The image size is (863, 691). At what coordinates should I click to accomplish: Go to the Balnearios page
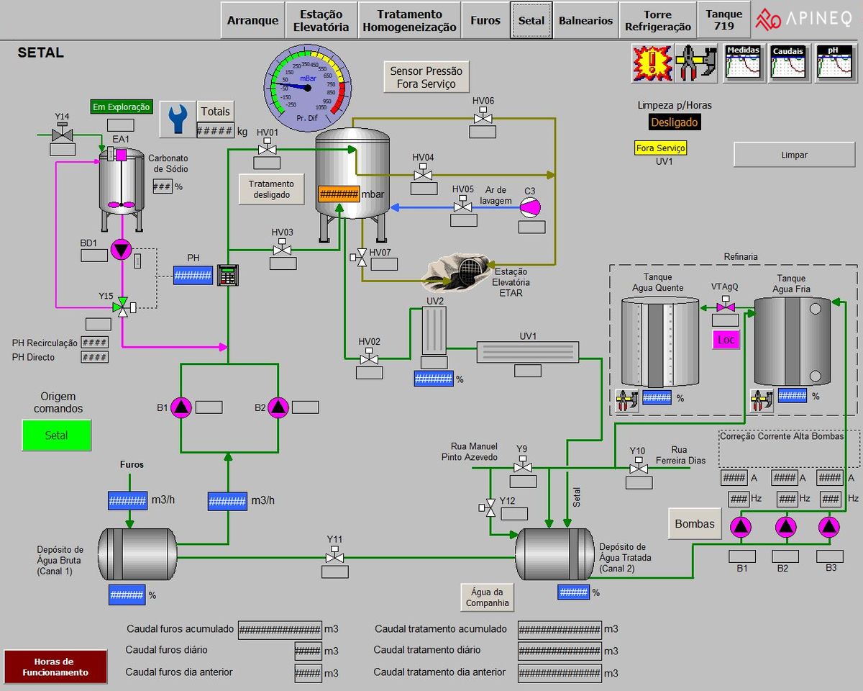coord(586,20)
